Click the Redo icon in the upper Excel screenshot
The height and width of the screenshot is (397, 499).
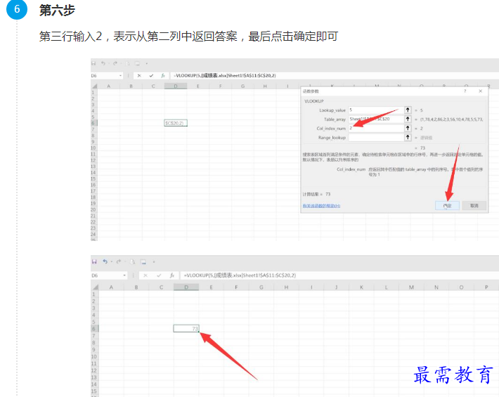(115, 63)
